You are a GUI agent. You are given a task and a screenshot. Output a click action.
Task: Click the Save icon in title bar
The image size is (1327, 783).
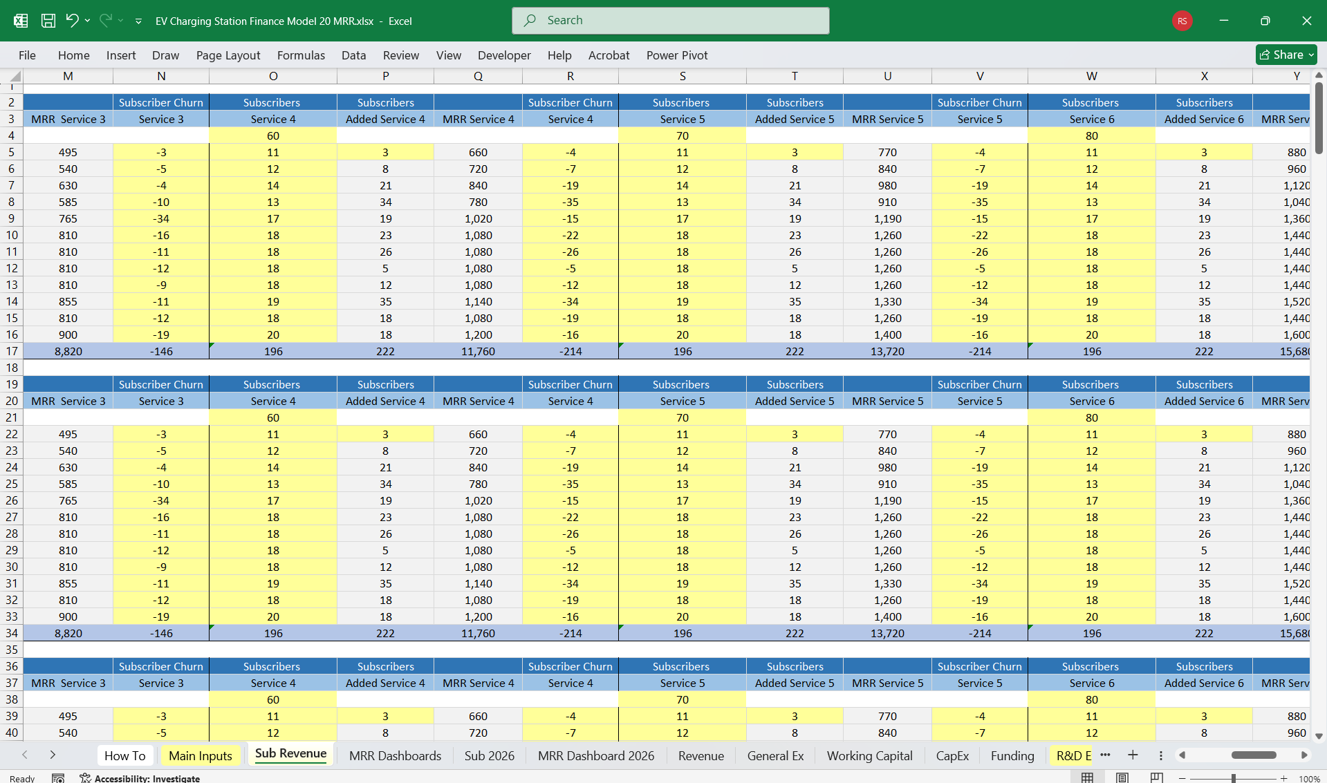click(x=48, y=21)
